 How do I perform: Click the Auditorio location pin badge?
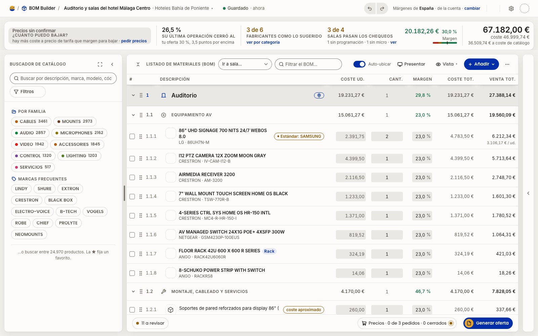pos(319,95)
